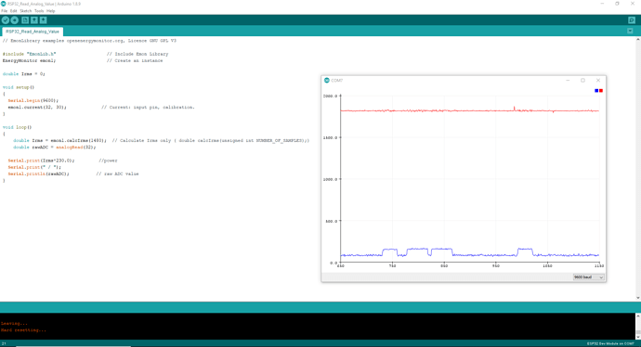Click the console scrollbar up arrow

tap(637, 316)
